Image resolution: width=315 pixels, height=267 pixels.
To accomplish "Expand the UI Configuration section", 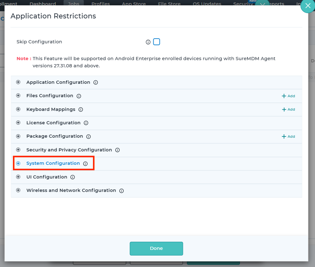I will 18,177.
